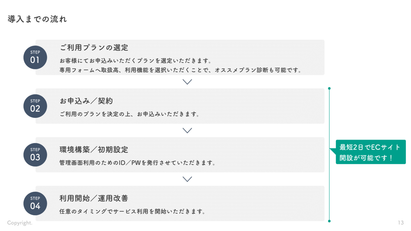The width and height of the screenshot is (411, 231).
Task: Click the ID／PW発行 description text
Action: point(137,163)
